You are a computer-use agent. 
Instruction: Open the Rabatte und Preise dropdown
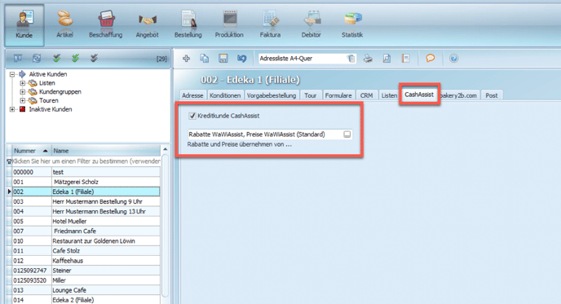(347, 134)
